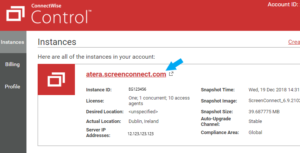The image size is (300, 153).
Task: Open the atera.screenconnect.com link
Action: pyautogui.click(x=126, y=74)
